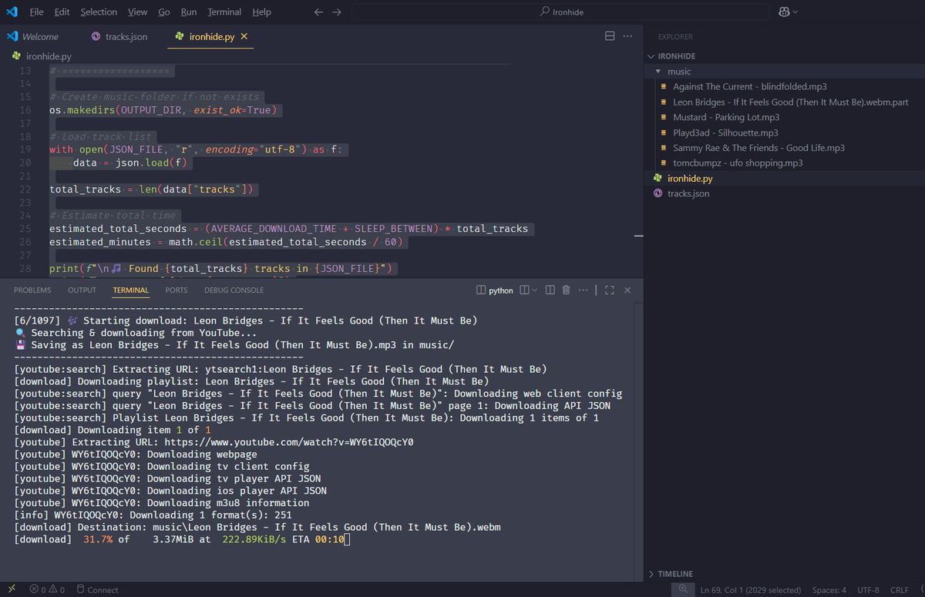Open the View menu
925x597 pixels.
[137, 12]
